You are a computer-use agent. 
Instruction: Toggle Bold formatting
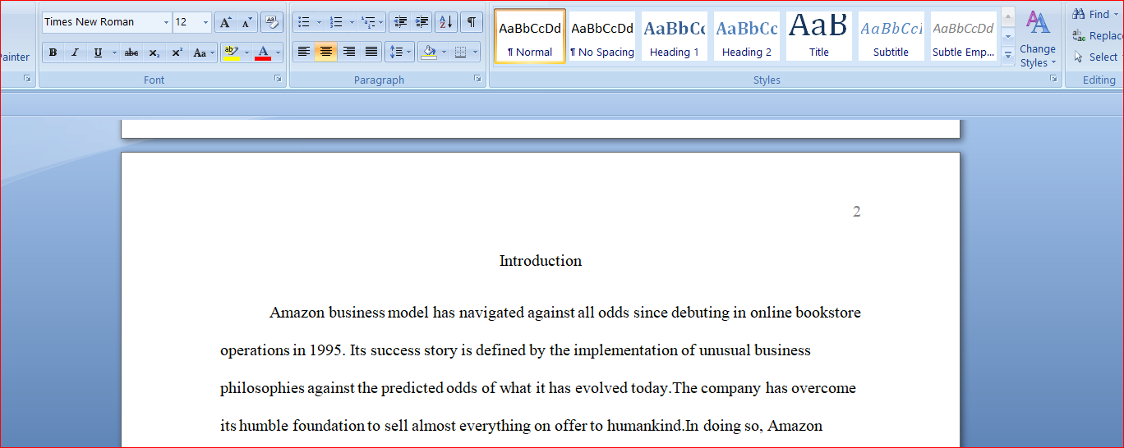coord(53,53)
